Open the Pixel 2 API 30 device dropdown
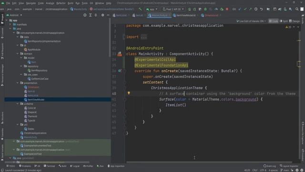Image resolution: width=305 pixels, height=172 pixels. (x=173, y=9)
